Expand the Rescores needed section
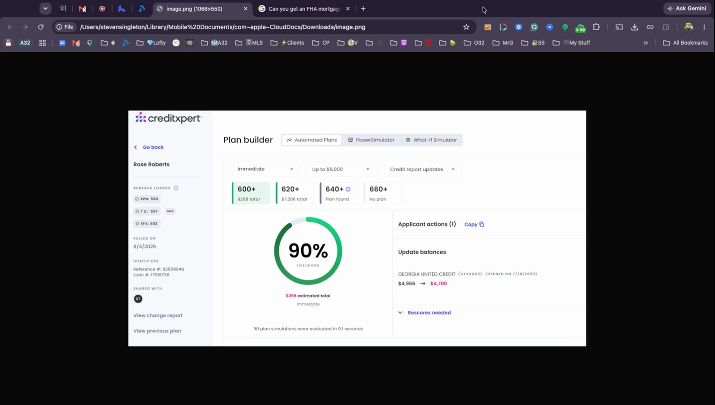The image size is (715, 405). tap(425, 313)
